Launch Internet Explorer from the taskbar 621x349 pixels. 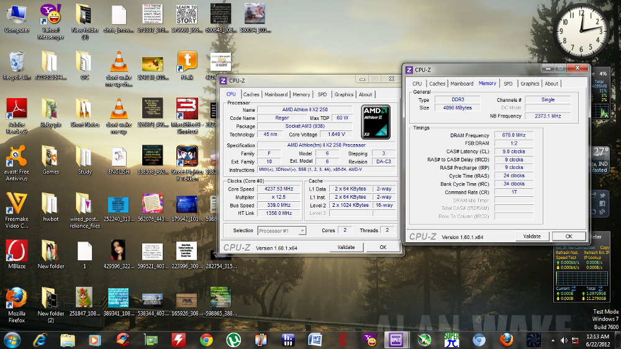click(x=40, y=340)
